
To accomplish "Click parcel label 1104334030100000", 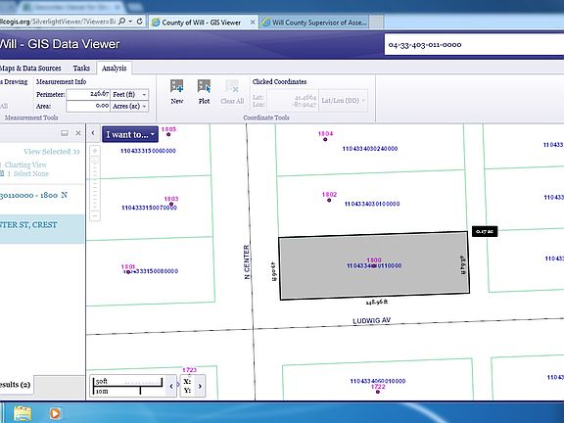I will (x=372, y=204).
